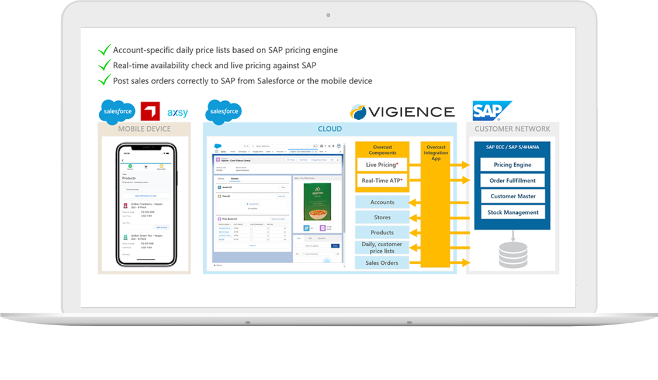Screen dimensions: 658x380
Task: Click the Follow button on the product record
Action: pyautogui.click(x=291, y=160)
